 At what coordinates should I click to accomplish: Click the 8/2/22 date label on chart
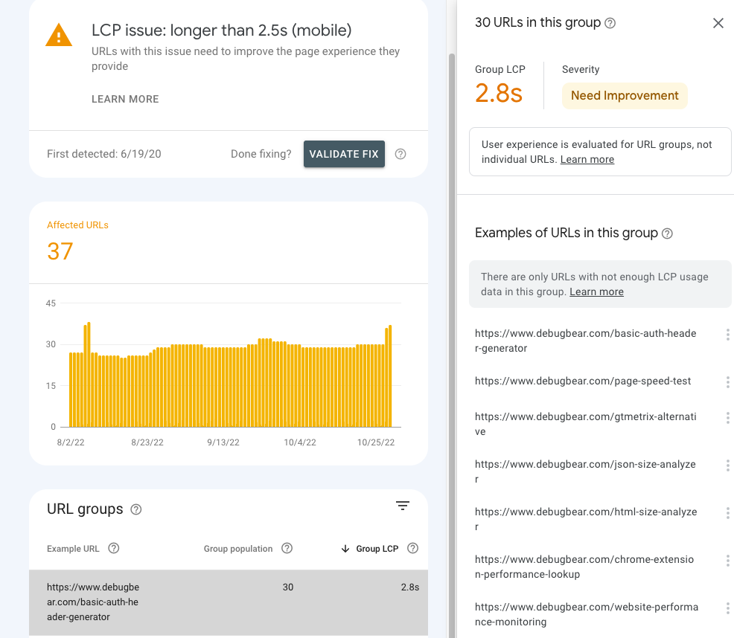71,442
